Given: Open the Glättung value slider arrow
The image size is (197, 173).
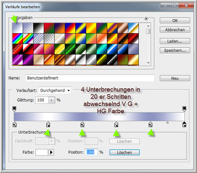Looking at the screenshot, I should coord(52,100).
